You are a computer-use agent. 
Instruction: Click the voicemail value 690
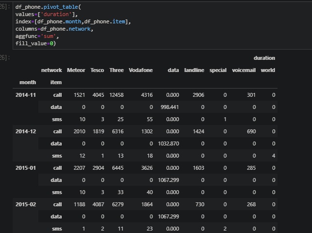251,131
